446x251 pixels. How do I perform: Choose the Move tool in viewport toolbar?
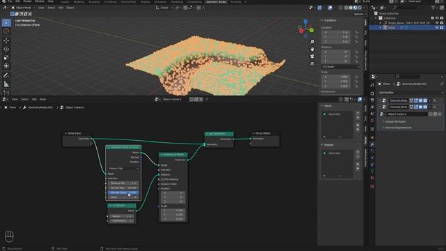click(x=6, y=40)
